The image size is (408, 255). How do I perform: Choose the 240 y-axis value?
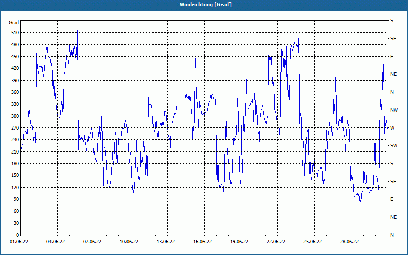pyautogui.click(x=15, y=140)
